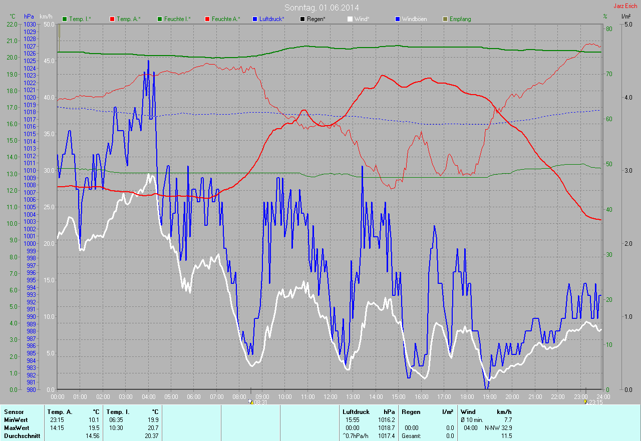
Task: Click the maximum pressure value '1018.7'
Action: [x=386, y=428]
